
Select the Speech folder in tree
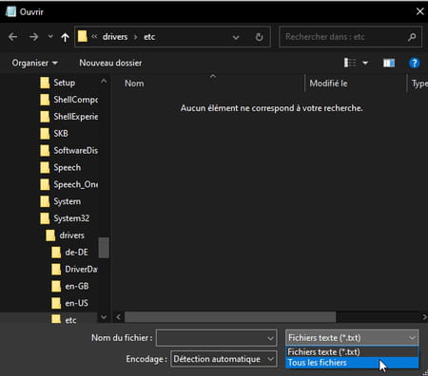61,167
